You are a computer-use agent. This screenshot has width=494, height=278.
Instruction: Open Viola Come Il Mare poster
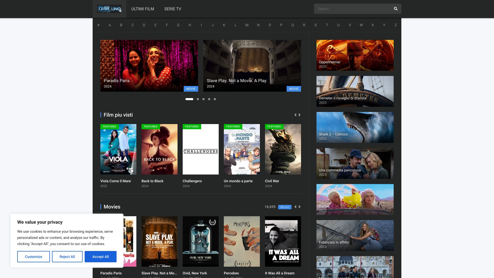[x=118, y=149]
